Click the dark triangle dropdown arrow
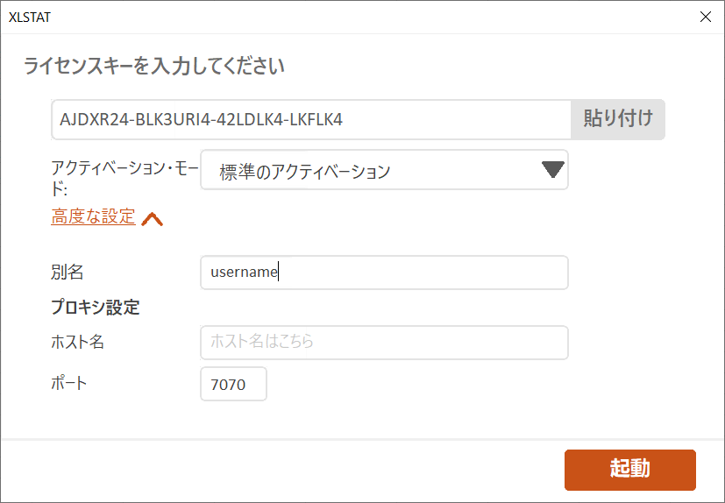The image size is (725, 503). [x=552, y=170]
